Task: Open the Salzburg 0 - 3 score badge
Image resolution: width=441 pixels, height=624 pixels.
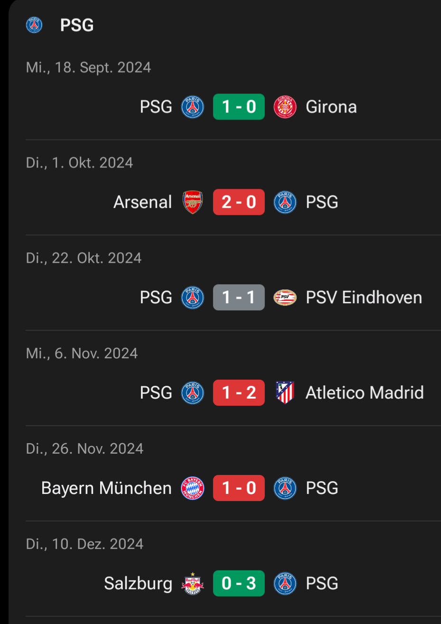Action: coord(239,584)
